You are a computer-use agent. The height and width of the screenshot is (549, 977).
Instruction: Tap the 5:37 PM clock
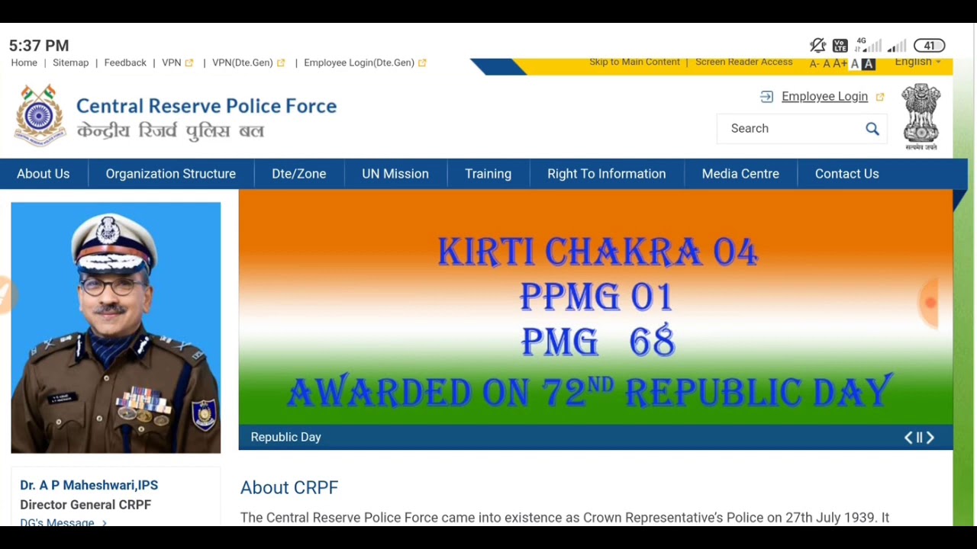click(x=39, y=46)
